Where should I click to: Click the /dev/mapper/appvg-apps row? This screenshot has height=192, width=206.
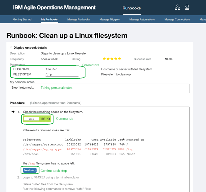pyautogui.click(x=78, y=149)
